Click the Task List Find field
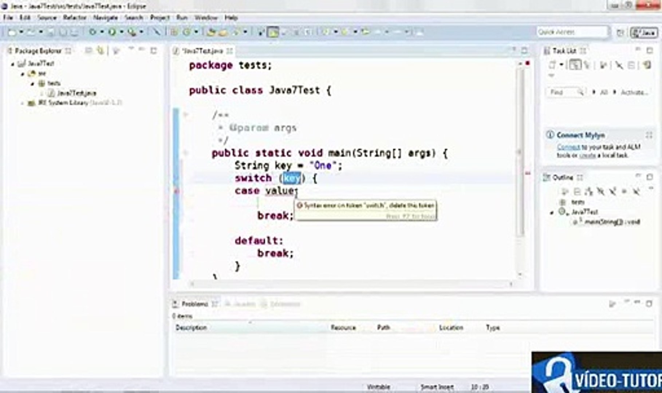 click(x=566, y=92)
